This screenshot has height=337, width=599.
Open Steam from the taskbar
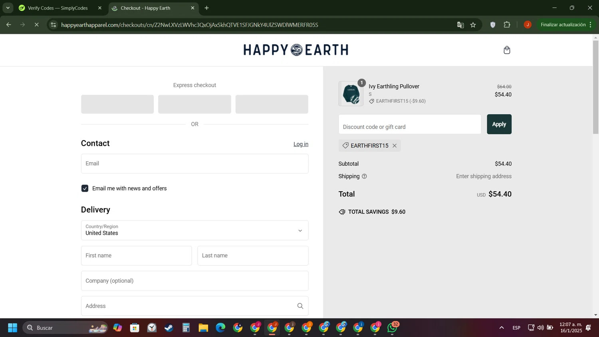(x=169, y=328)
